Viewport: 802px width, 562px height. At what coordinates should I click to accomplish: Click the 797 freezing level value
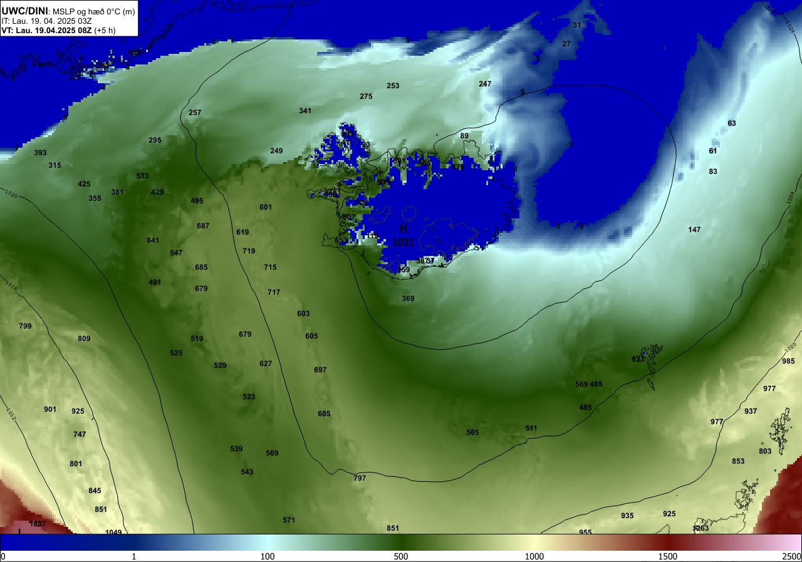coord(360,478)
